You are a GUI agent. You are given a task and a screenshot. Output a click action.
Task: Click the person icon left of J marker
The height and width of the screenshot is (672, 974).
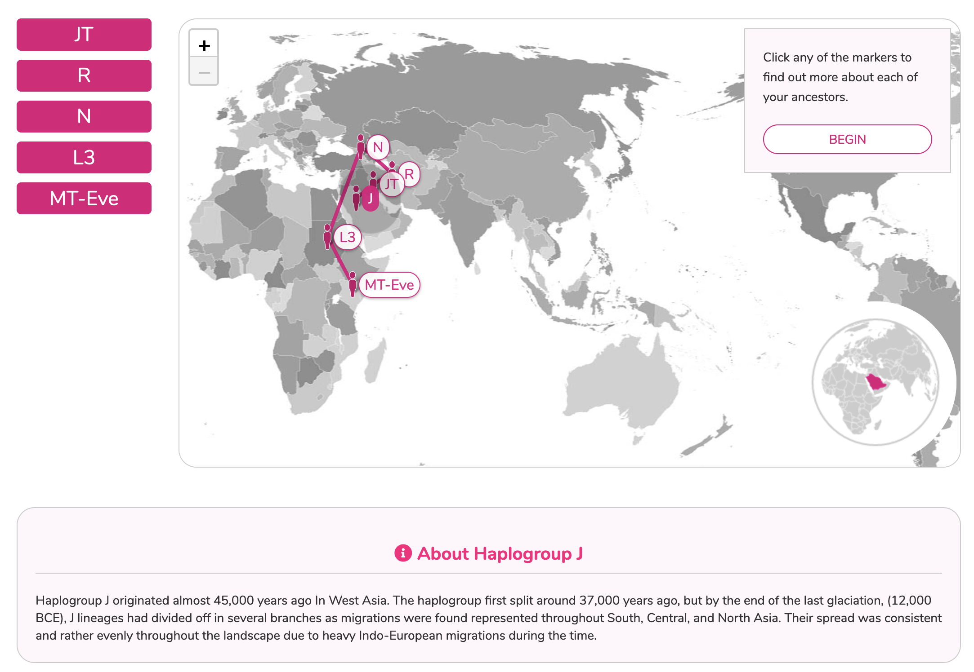tap(356, 198)
